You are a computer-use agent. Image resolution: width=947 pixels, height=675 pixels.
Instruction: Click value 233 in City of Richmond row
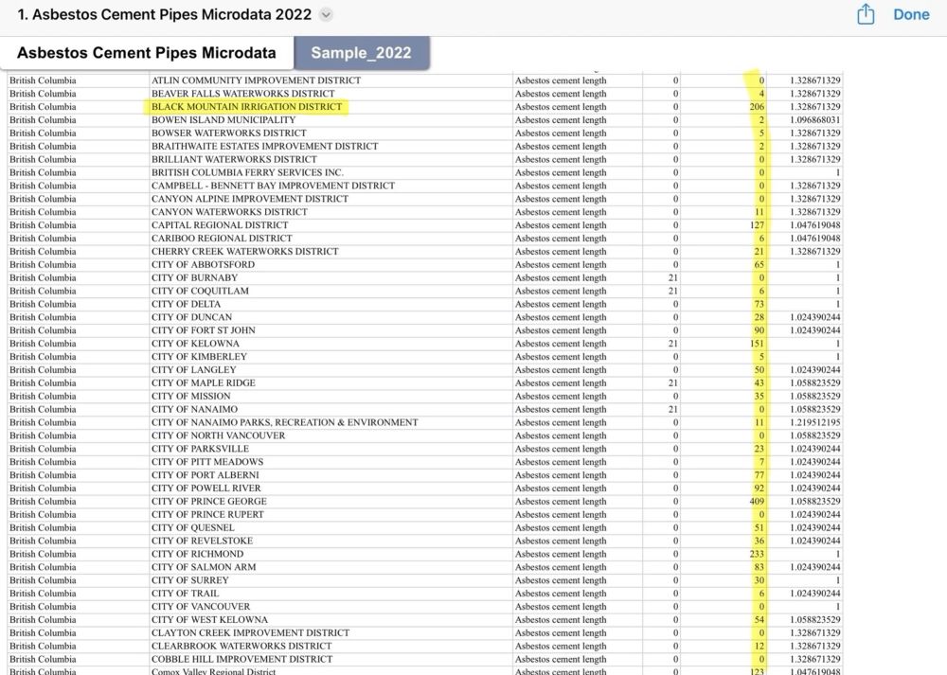pyautogui.click(x=757, y=554)
